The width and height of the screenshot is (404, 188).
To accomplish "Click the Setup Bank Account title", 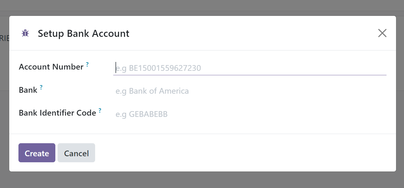I will 84,33.
